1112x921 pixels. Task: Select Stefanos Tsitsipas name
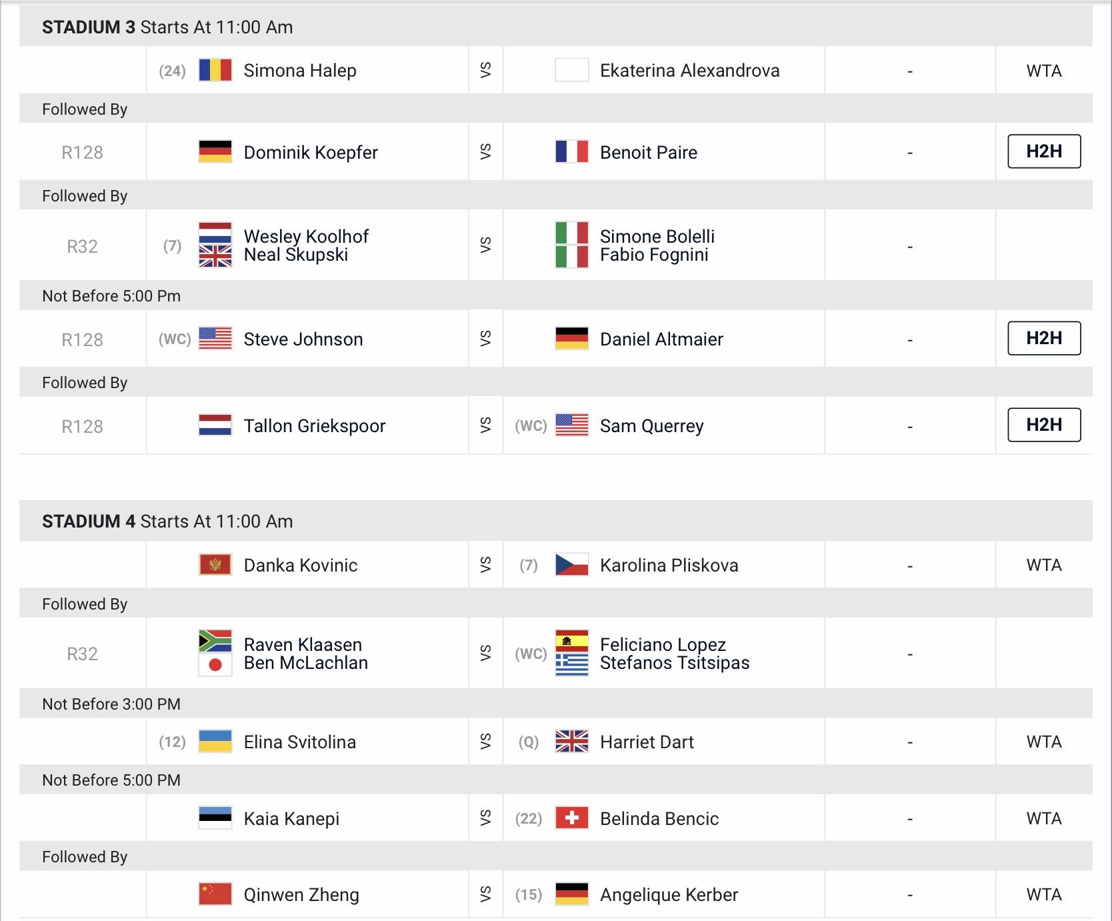(x=675, y=663)
